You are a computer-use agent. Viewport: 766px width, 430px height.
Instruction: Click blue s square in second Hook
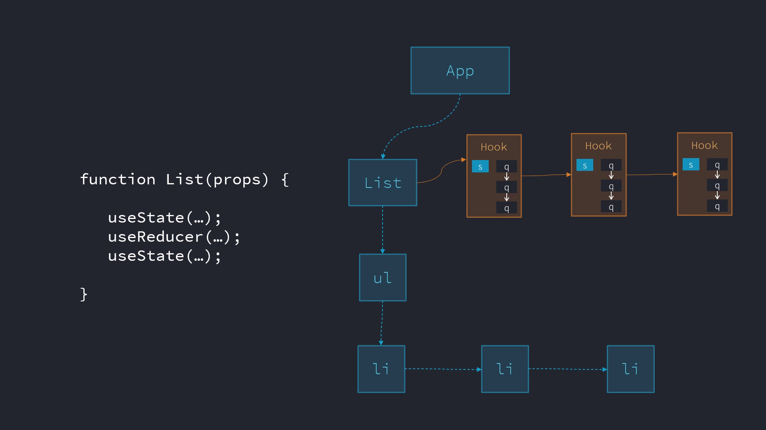coord(585,165)
